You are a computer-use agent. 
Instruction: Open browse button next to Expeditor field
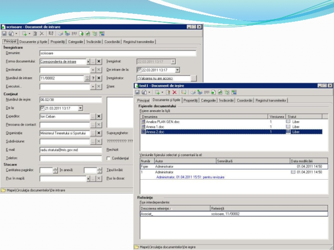pos(93,117)
